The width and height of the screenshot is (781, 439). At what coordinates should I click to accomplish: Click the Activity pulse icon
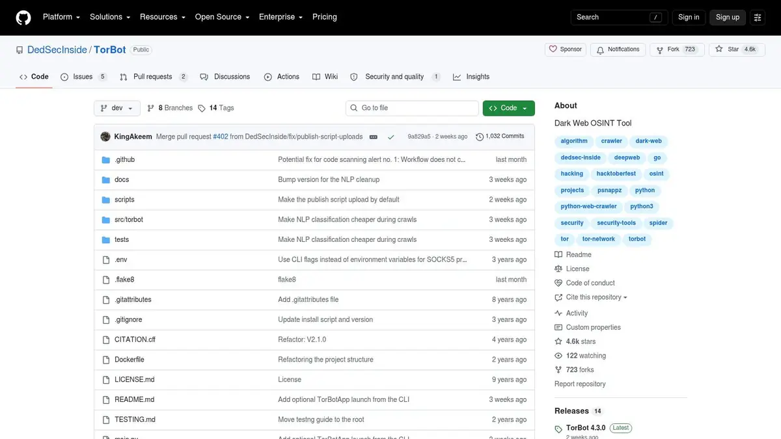pos(558,313)
